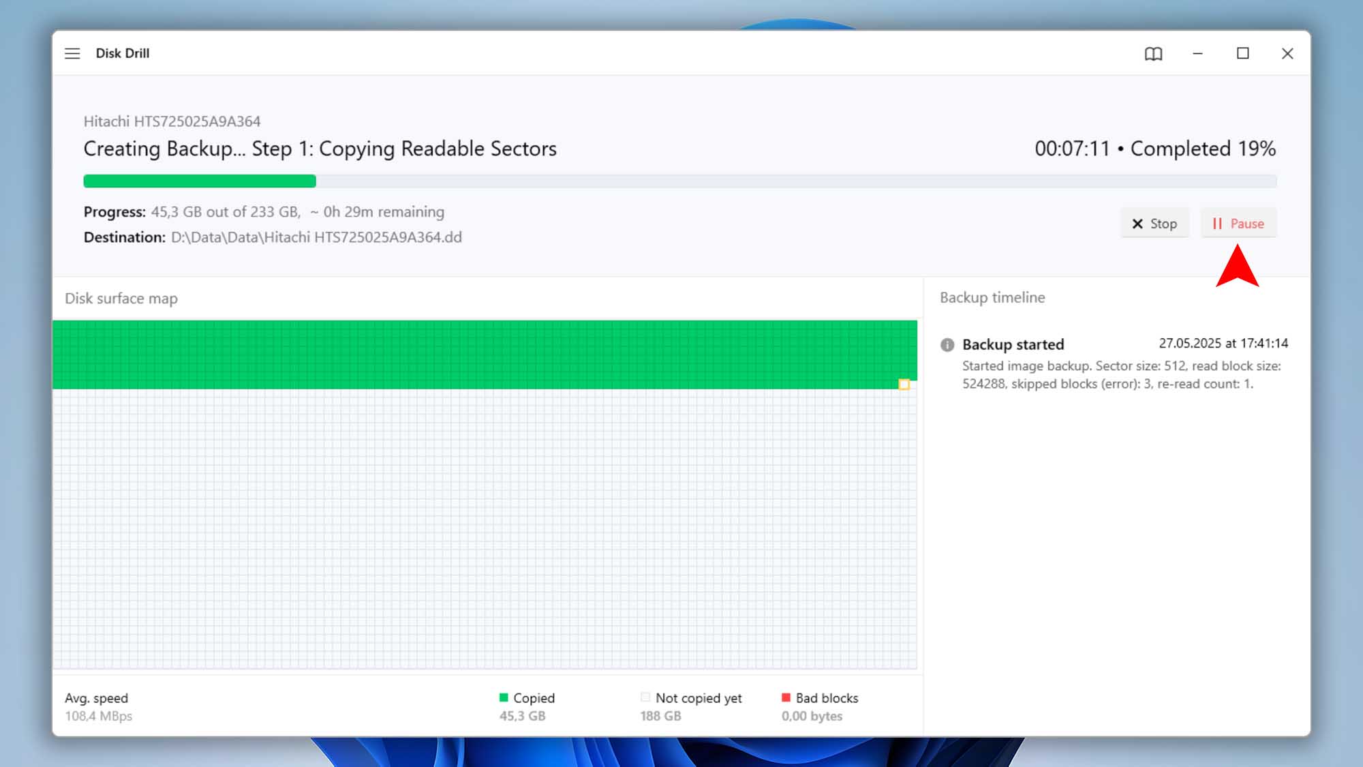1363x767 pixels.
Task: Click the backup progress bar
Action: (x=680, y=181)
